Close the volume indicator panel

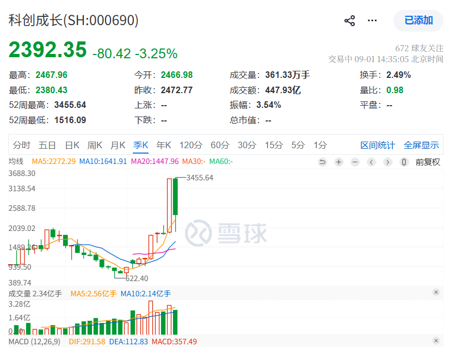pos(436,293)
